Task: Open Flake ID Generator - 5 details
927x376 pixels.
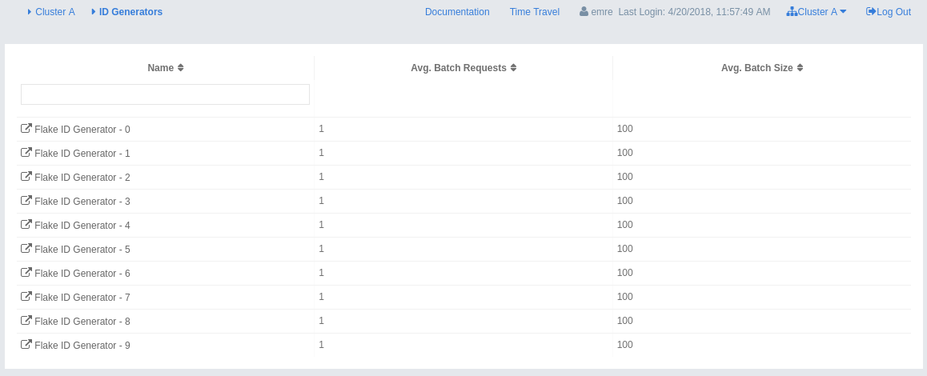Action: pyautogui.click(x=82, y=250)
